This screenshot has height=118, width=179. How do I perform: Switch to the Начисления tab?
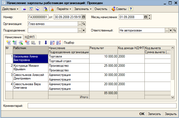coord(13,37)
